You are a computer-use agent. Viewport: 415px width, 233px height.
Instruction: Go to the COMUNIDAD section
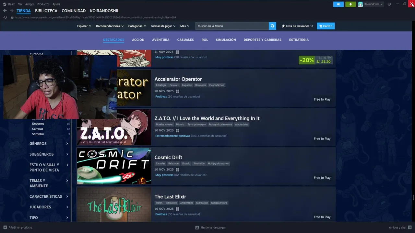(x=74, y=11)
